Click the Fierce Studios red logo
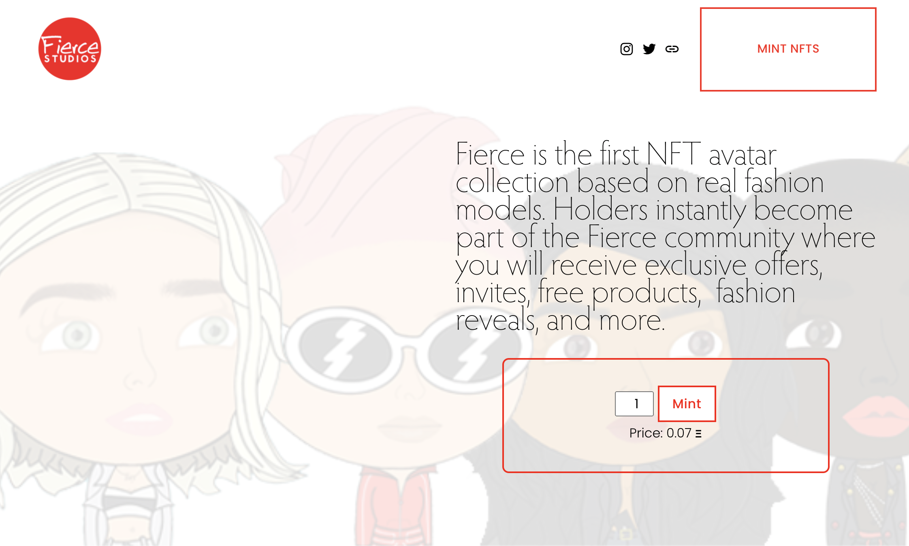Viewport: 909px width, 546px height. [70, 49]
